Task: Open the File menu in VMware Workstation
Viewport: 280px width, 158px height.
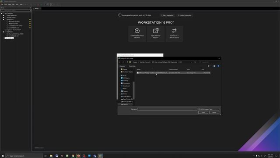Action: pyautogui.click(x=2, y=4)
